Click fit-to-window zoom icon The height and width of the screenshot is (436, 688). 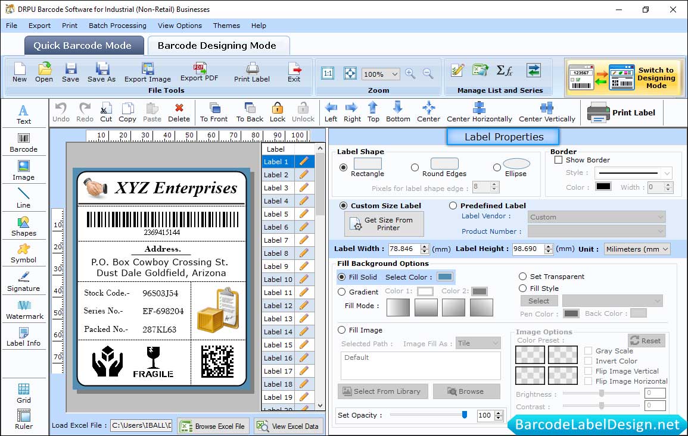click(x=350, y=73)
